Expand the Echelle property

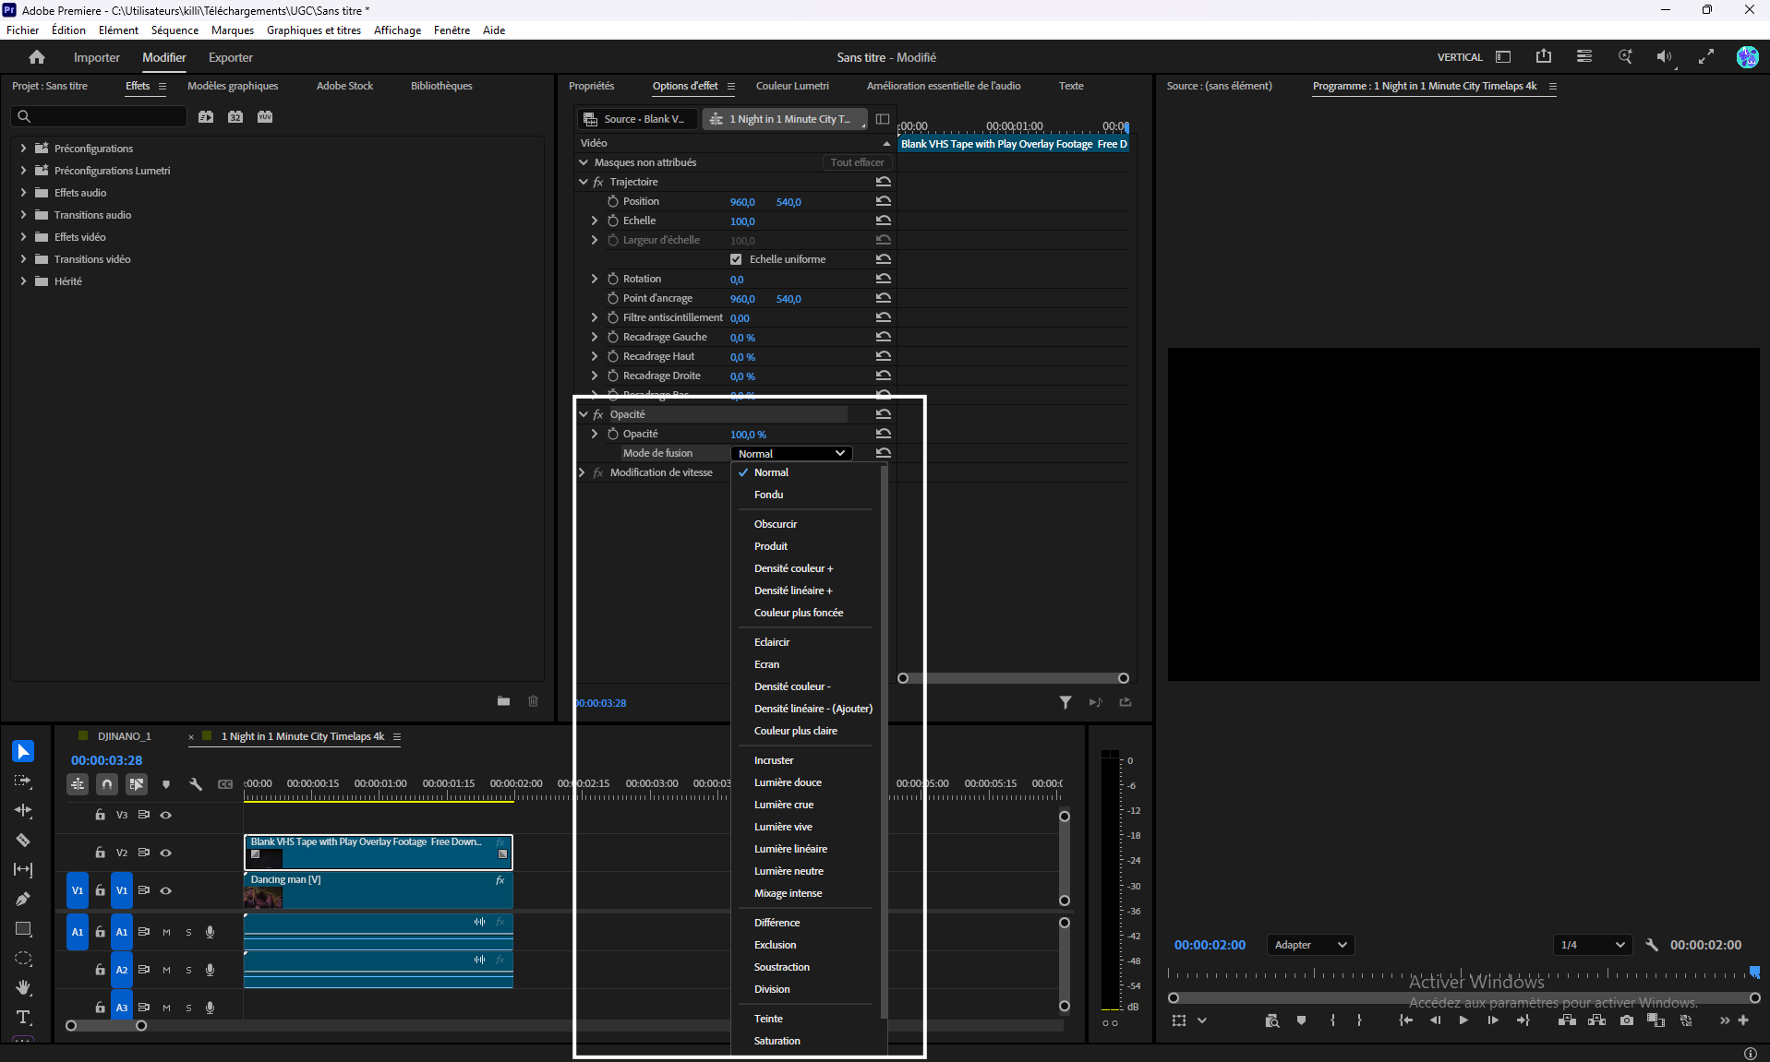[595, 221]
